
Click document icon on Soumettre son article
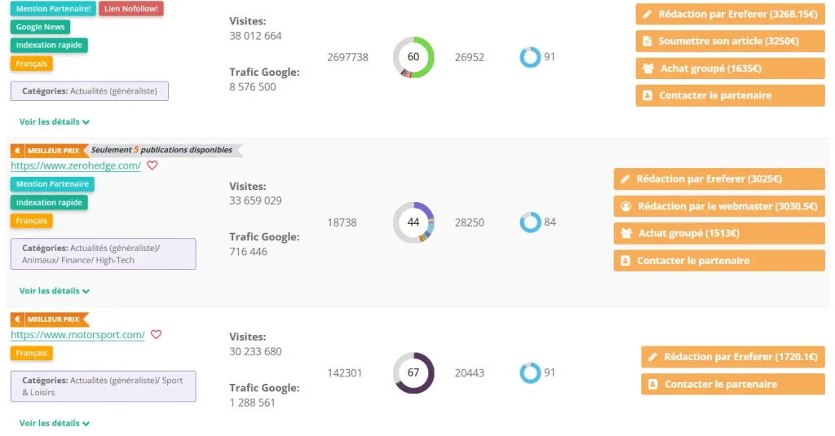pos(647,42)
